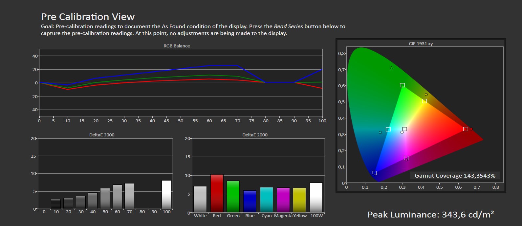Select the Yellow DeltaE bar

click(x=299, y=200)
